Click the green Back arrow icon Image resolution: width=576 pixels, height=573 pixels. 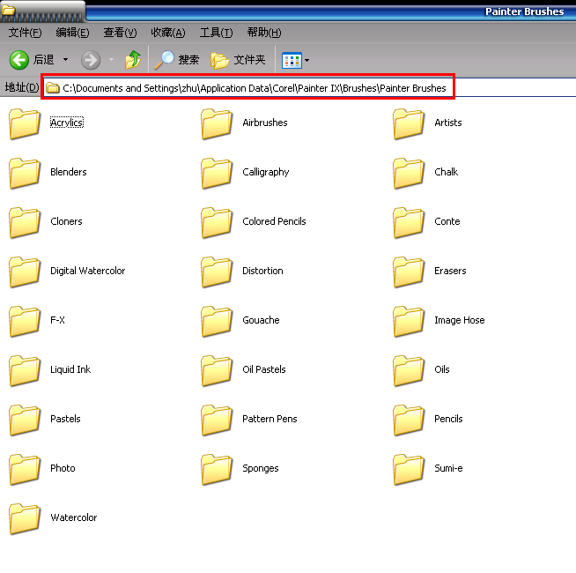coord(19,60)
